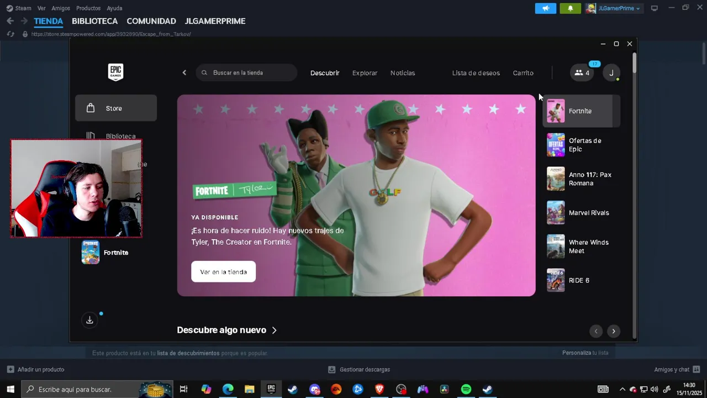Click Ver en la tienda button

(223, 271)
